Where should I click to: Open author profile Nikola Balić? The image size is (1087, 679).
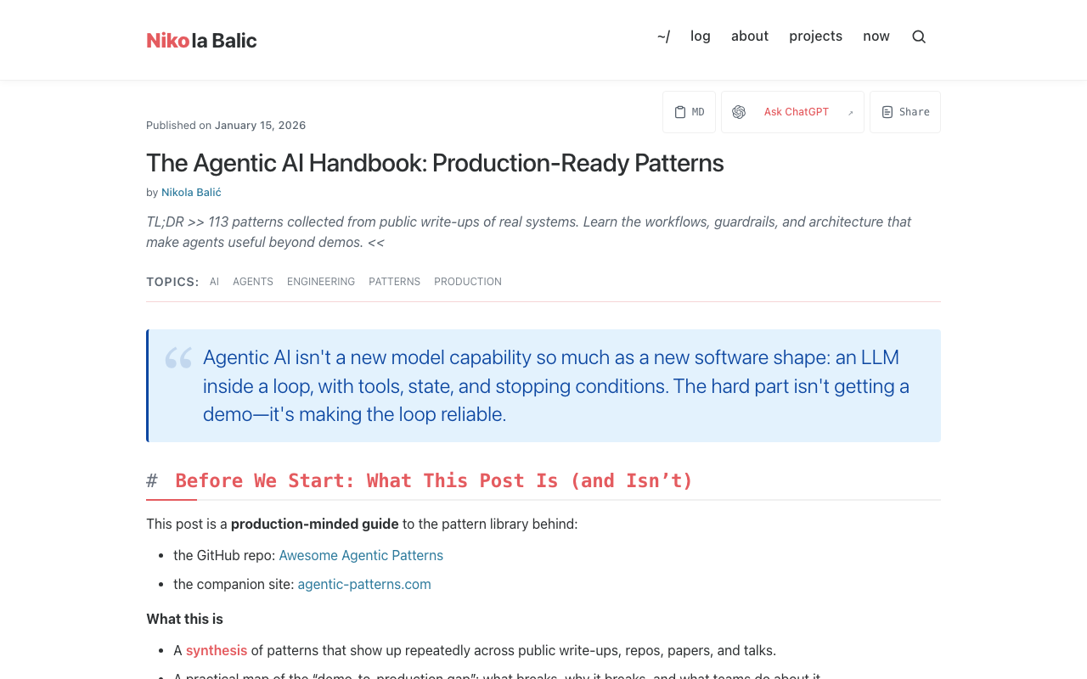click(191, 191)
